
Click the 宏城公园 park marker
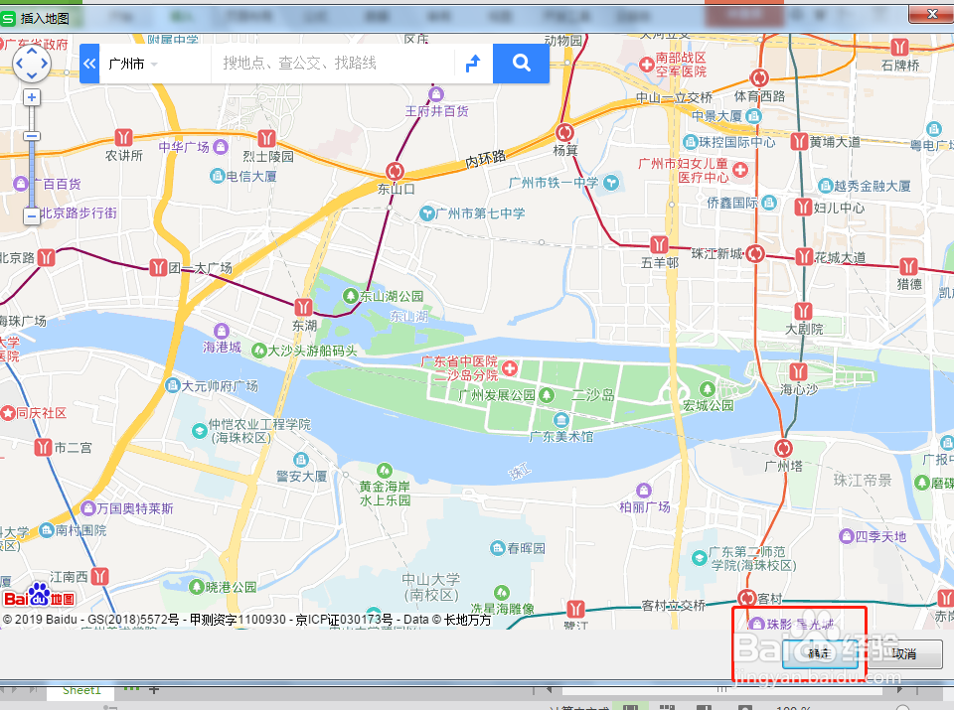(707, 389)
